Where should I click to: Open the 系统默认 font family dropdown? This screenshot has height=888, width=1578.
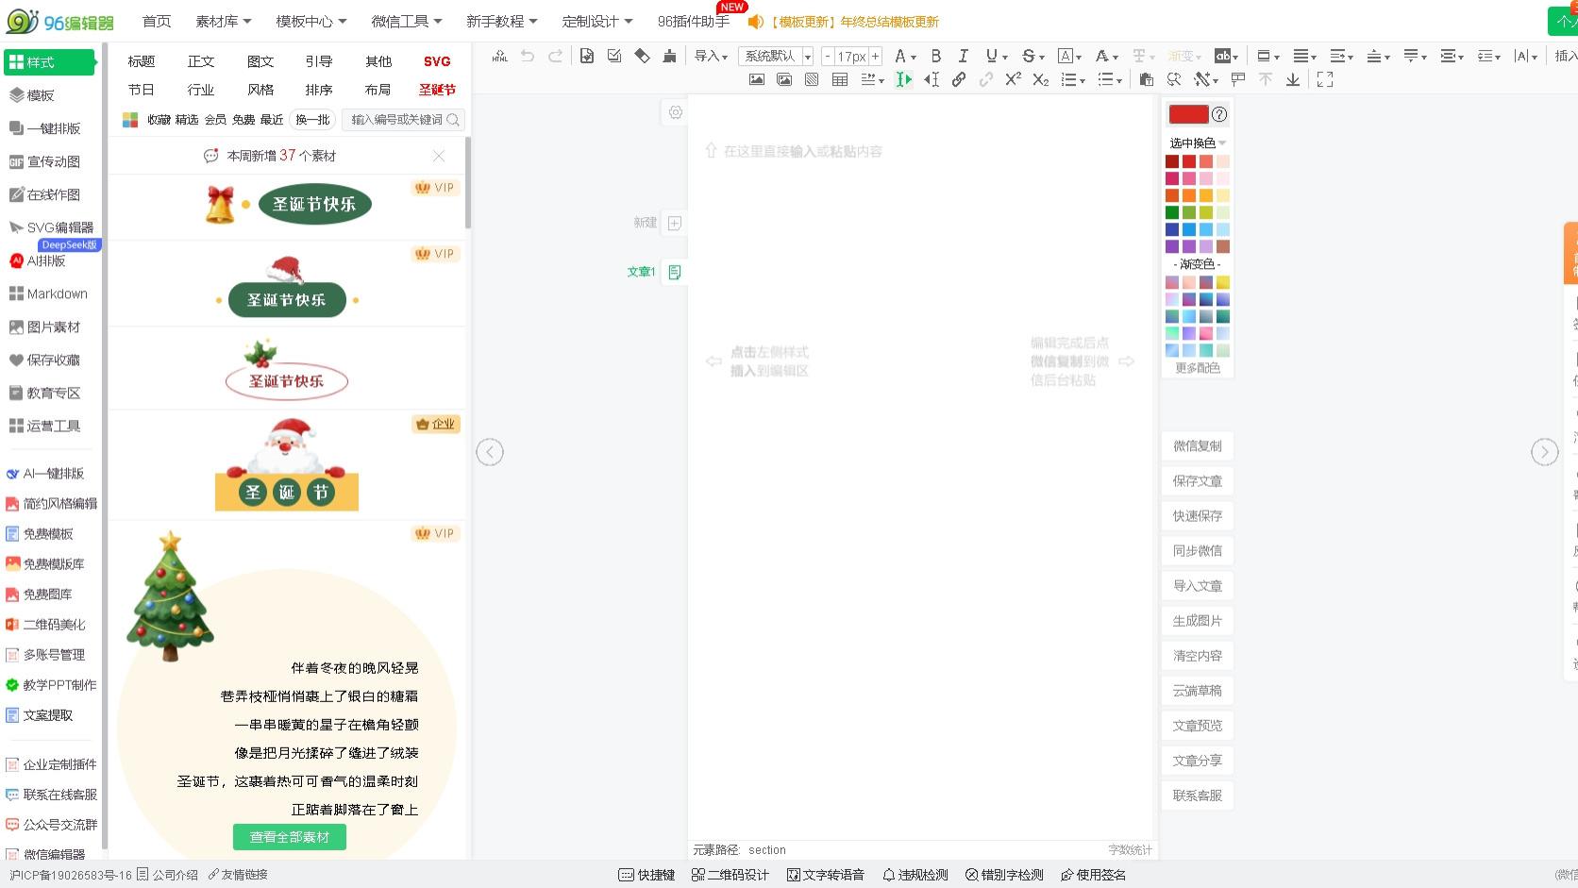(x=772, y=57)
